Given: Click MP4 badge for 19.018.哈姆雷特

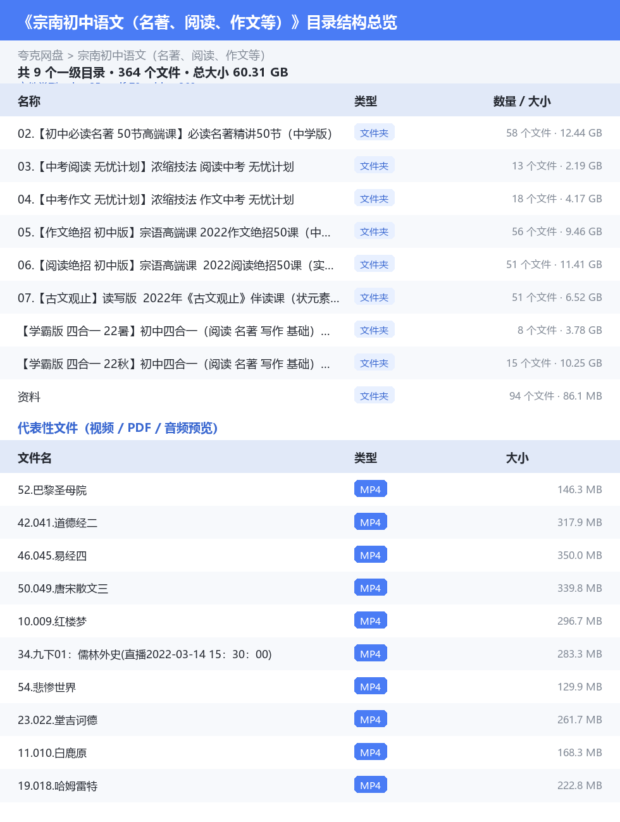Looking at the screenshot, I should coord(371,785).
